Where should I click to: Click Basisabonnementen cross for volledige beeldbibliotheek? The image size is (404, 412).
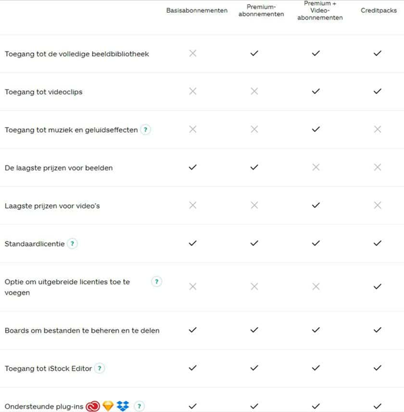coord(193,54)
